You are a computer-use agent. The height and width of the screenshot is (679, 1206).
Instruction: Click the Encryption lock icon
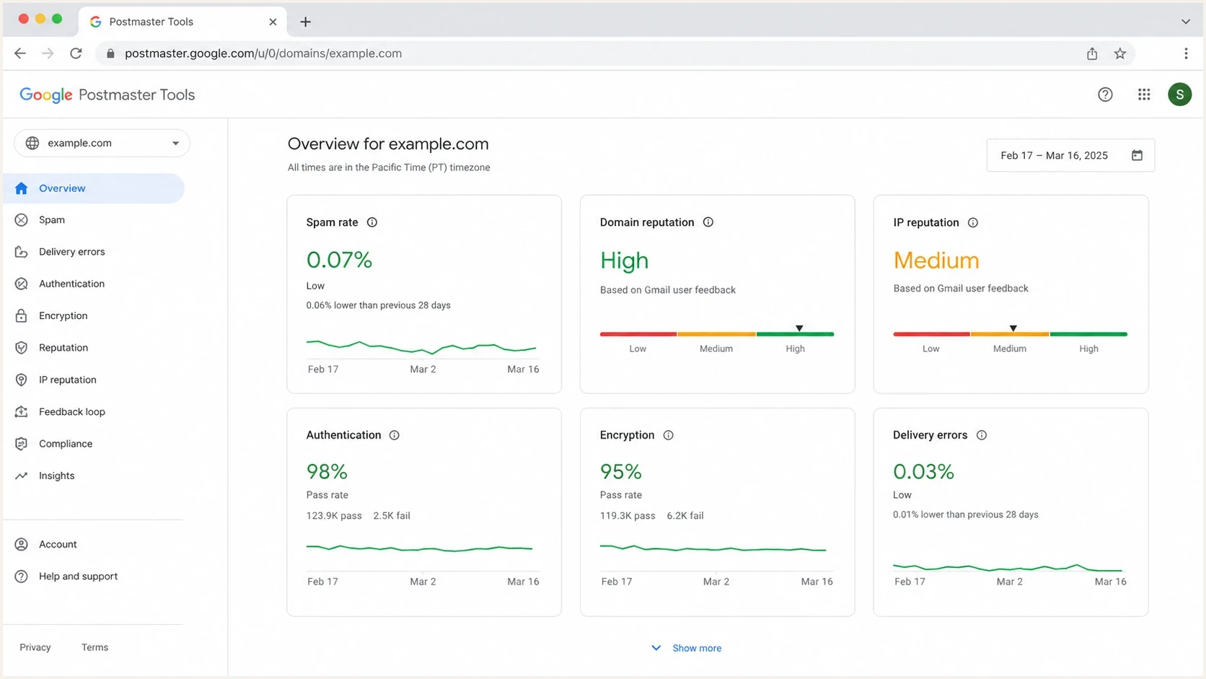(21, 316)
